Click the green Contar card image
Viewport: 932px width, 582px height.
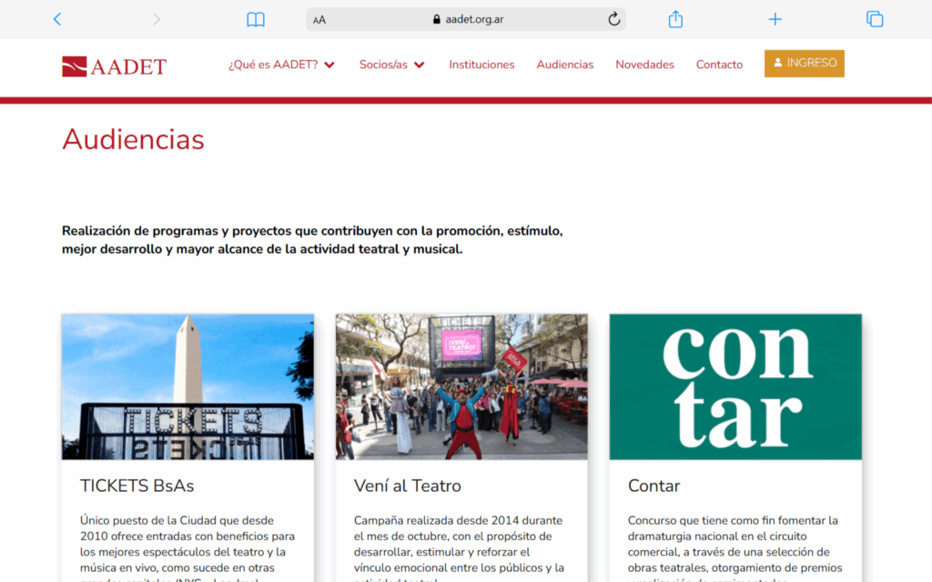(x=735, y=386)
